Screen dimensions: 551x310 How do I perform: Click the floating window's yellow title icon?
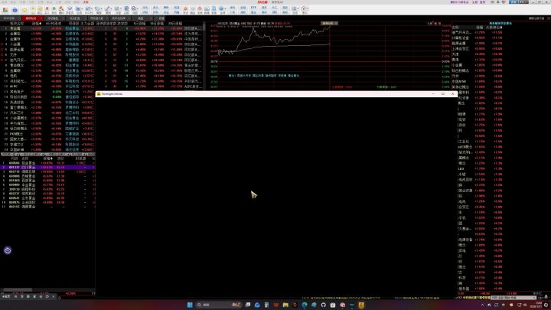point(99,94)
